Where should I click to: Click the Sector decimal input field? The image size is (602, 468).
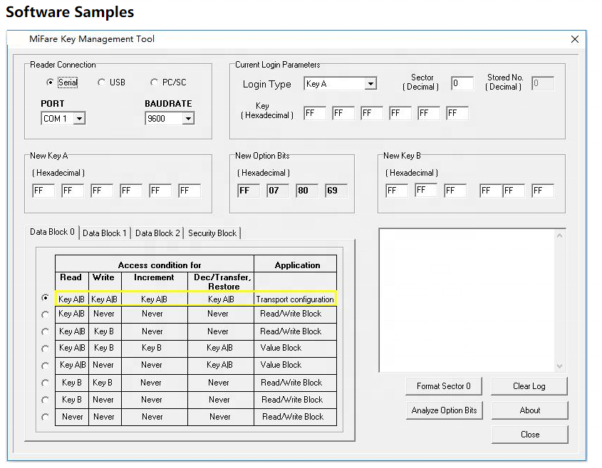pyautogui.click(x=462, y=83)
